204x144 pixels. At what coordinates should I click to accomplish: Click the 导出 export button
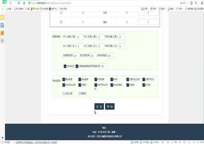pos(110,107)
